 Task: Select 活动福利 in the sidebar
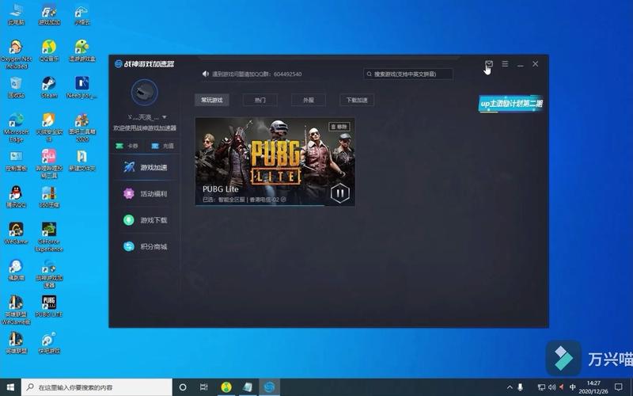coord(145,193)
